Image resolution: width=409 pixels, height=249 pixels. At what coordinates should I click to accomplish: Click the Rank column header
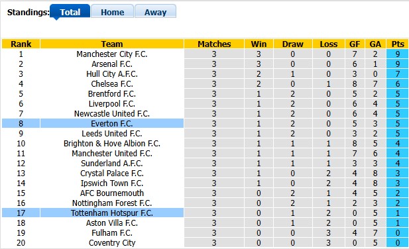21,44
